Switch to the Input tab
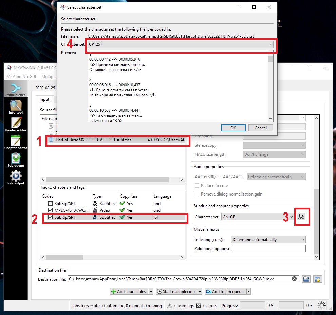The width and height of the screenshot is (336, 315). pyautogui.click(x=44, y=99)
